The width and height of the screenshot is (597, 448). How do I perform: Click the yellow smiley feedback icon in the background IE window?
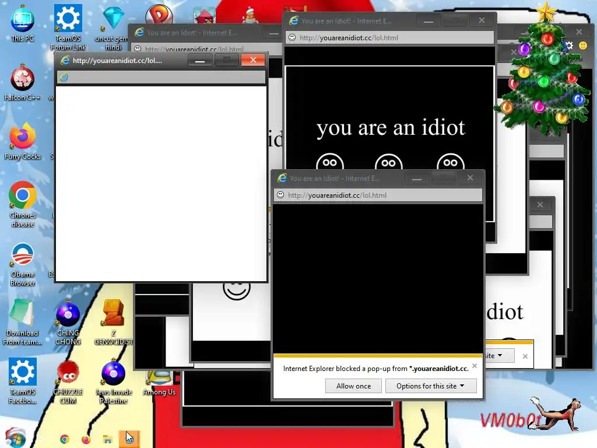(x=582, y=45)
